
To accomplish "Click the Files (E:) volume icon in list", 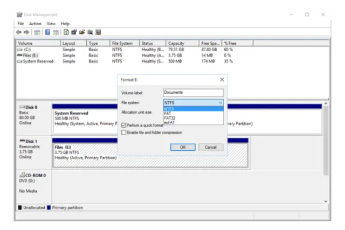I will point(20,55).
